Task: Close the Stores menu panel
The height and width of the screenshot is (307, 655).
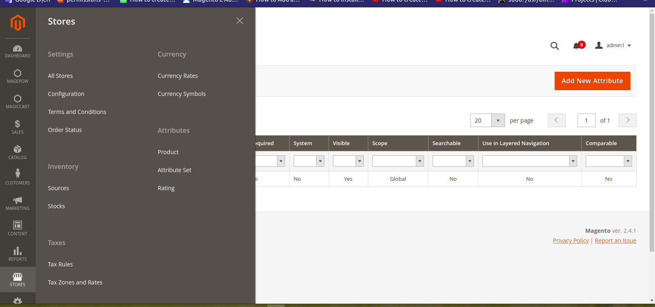Action: [240, 21]
